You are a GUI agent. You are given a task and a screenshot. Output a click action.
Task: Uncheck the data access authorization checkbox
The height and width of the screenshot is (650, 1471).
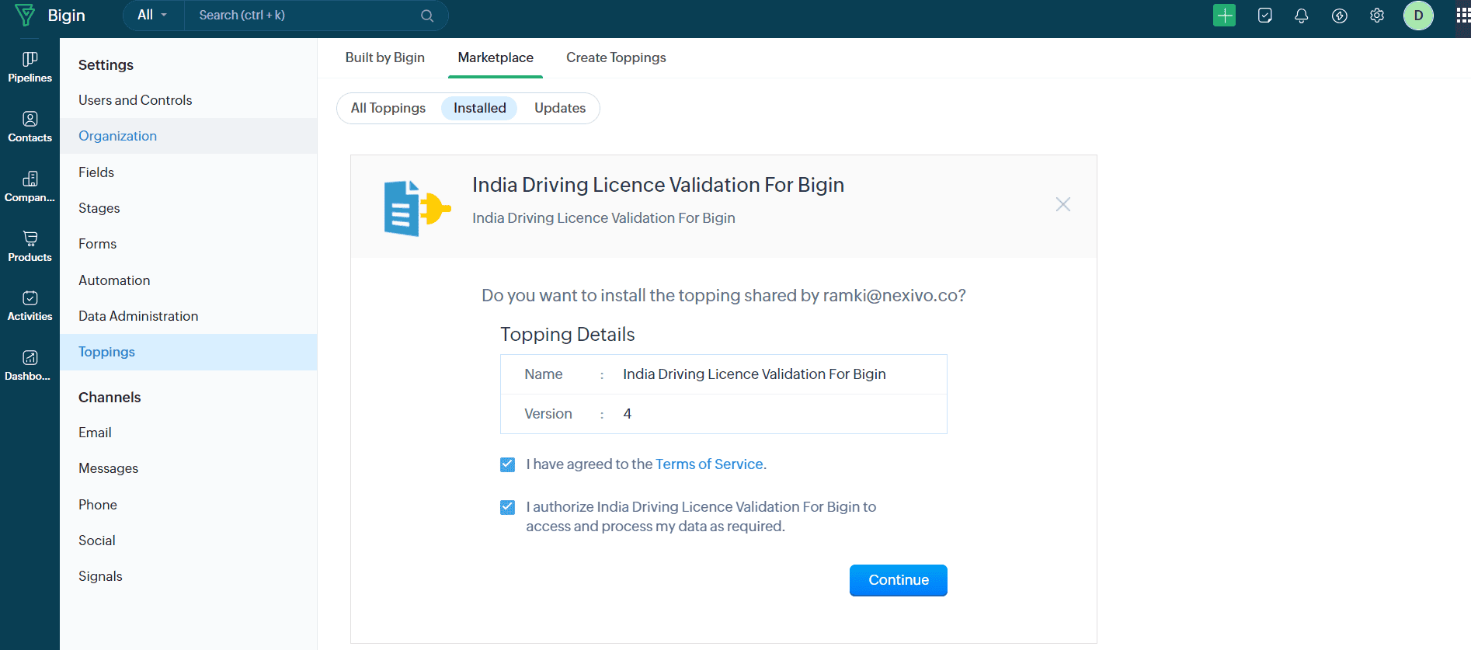pos(507,507)
